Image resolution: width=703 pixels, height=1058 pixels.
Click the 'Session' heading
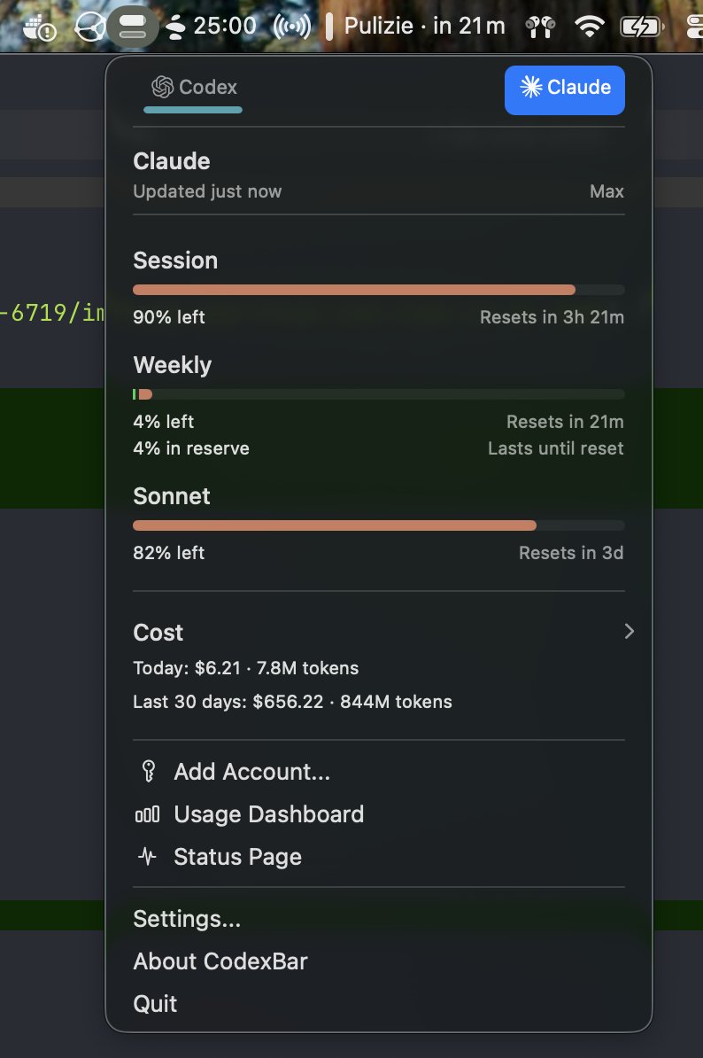point(175,261)
